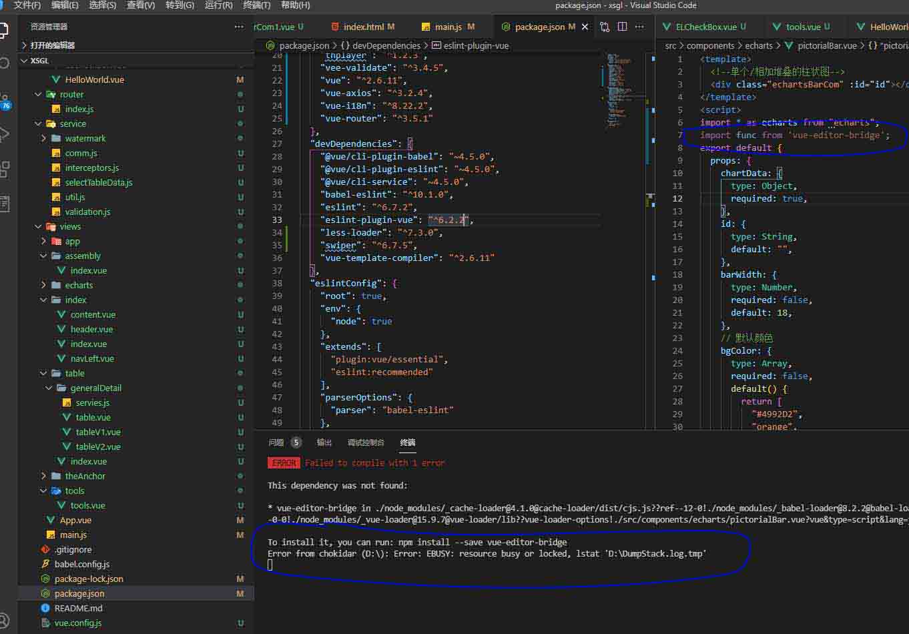Open the Explorer icon in activity bar
This screenshot has width=909, height=634.
pos(4,30)
